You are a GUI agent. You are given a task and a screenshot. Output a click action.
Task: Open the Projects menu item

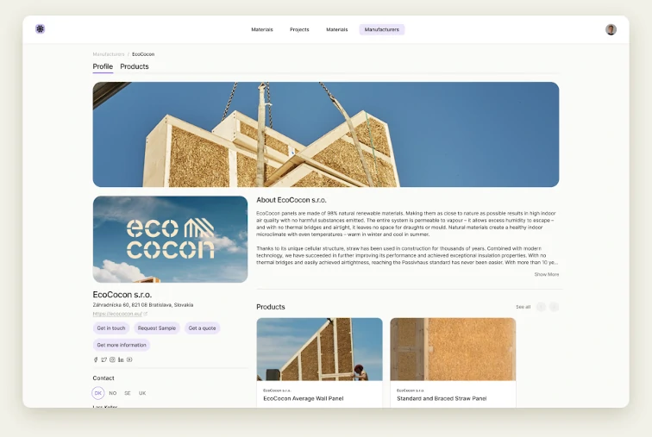click(x=299, y=29)
